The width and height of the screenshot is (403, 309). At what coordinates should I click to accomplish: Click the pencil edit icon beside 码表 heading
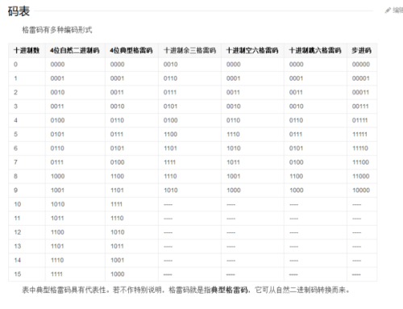point(388,10)
